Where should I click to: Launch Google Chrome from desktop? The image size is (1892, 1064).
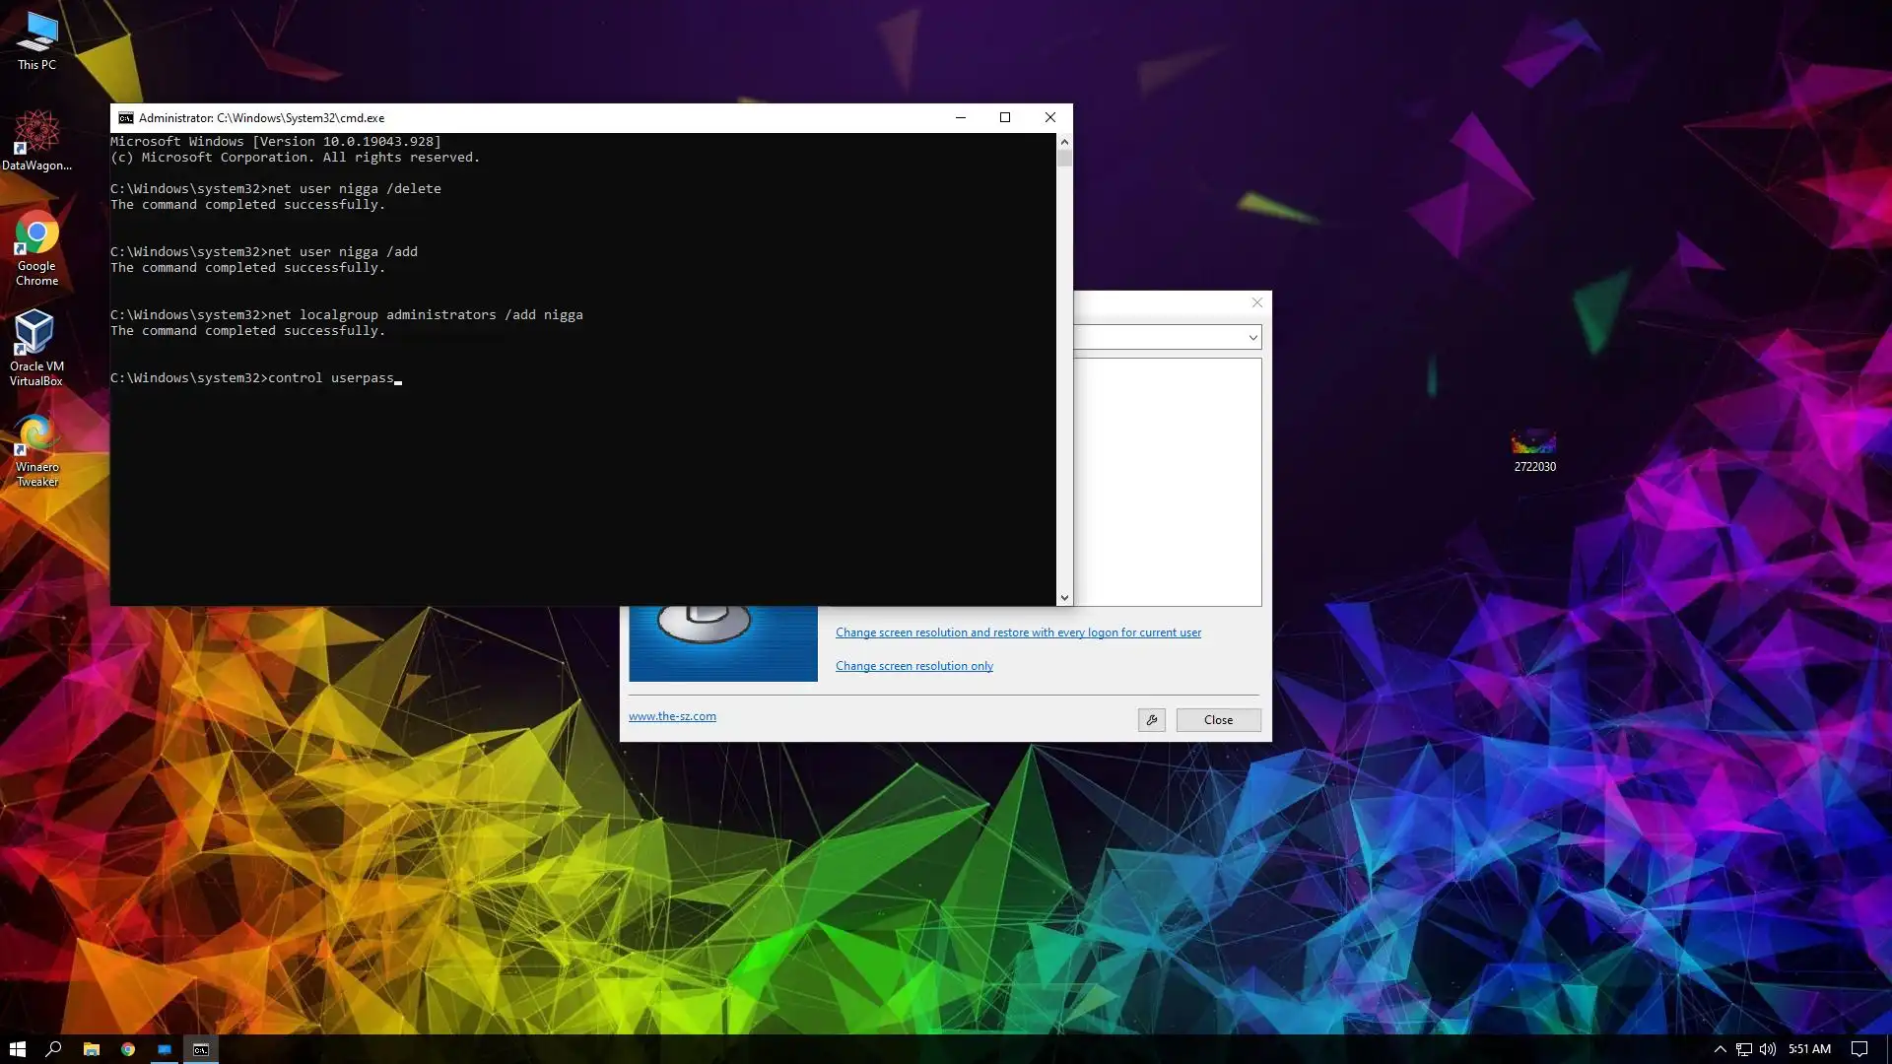click(36, 244)
